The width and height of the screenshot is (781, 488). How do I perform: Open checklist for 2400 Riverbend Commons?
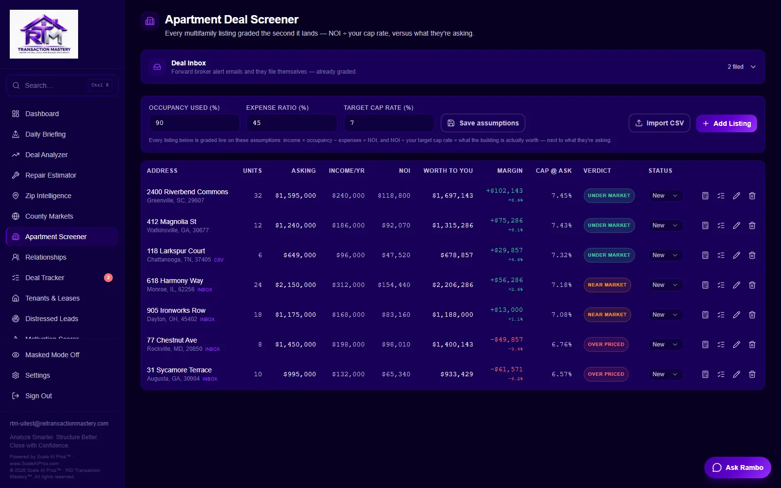[x=721, y=196]
